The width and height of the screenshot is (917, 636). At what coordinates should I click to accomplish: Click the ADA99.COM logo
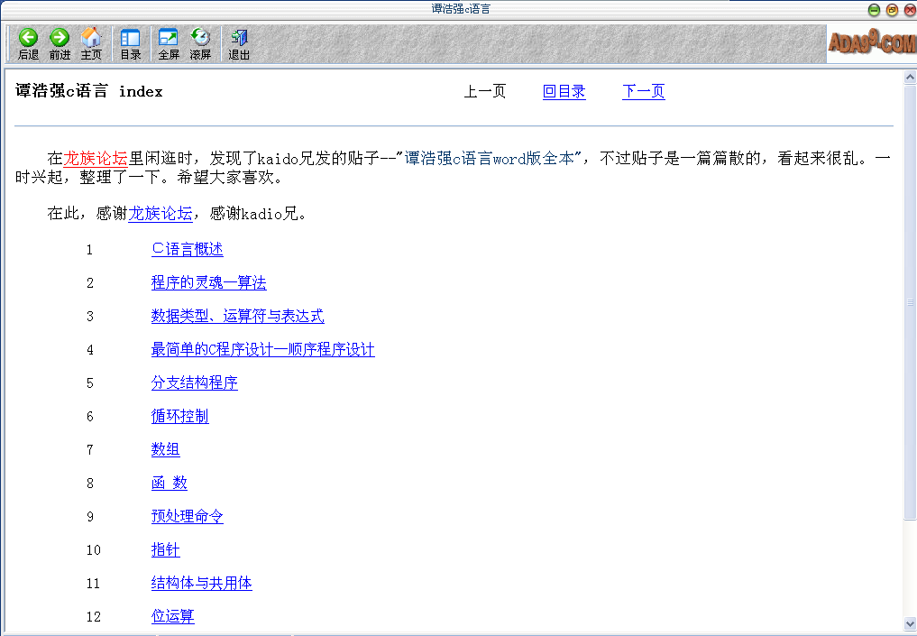click(x=871, y=42)
